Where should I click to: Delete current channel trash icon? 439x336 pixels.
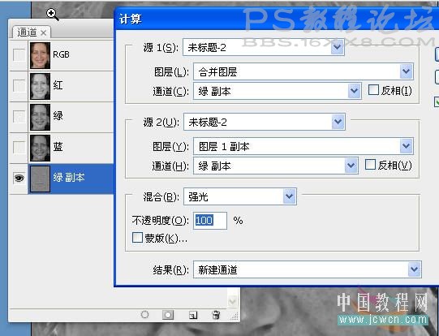(216, 315)
